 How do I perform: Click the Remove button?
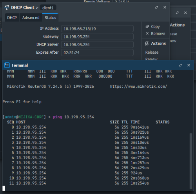(155, 34)
